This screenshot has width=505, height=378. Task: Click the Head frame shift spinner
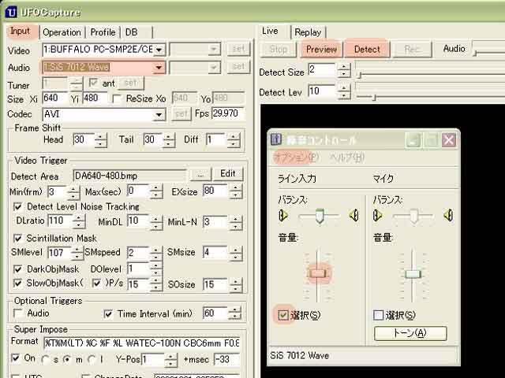(x=100, y=140)
